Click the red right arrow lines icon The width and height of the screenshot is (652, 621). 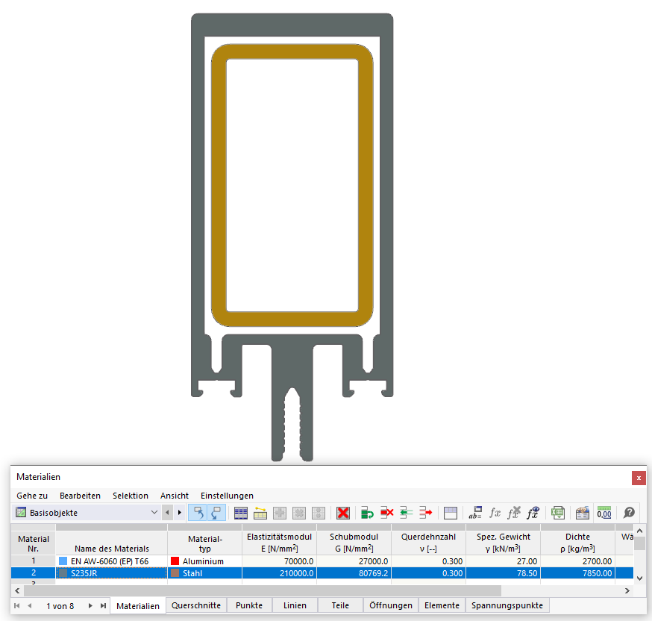coord(425,513)
